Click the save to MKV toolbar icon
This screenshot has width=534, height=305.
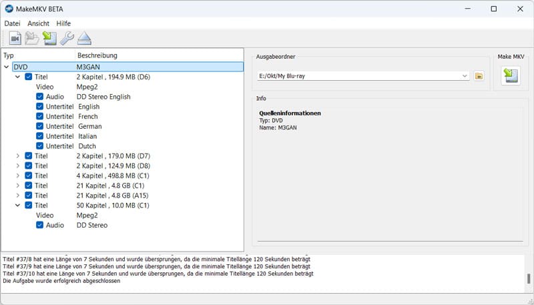pos(49,38)
